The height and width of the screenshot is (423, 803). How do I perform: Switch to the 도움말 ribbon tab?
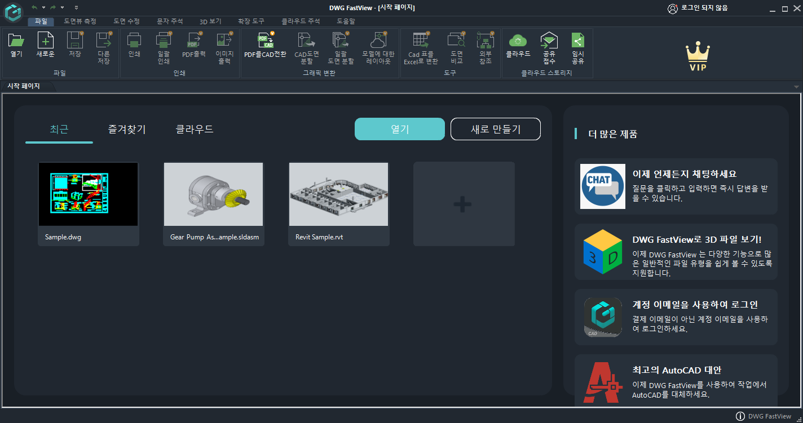click(346, 21)
